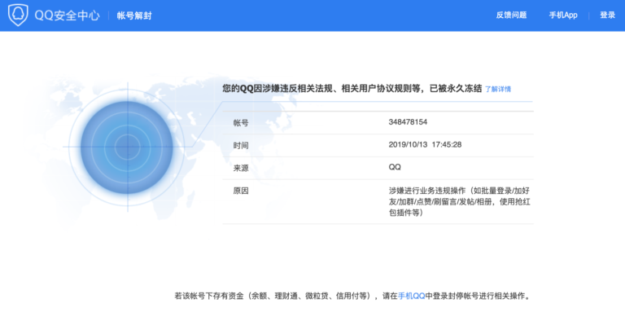Click the 时间 row label
Viewport: 625px width, 330px height.
[241, 145]
